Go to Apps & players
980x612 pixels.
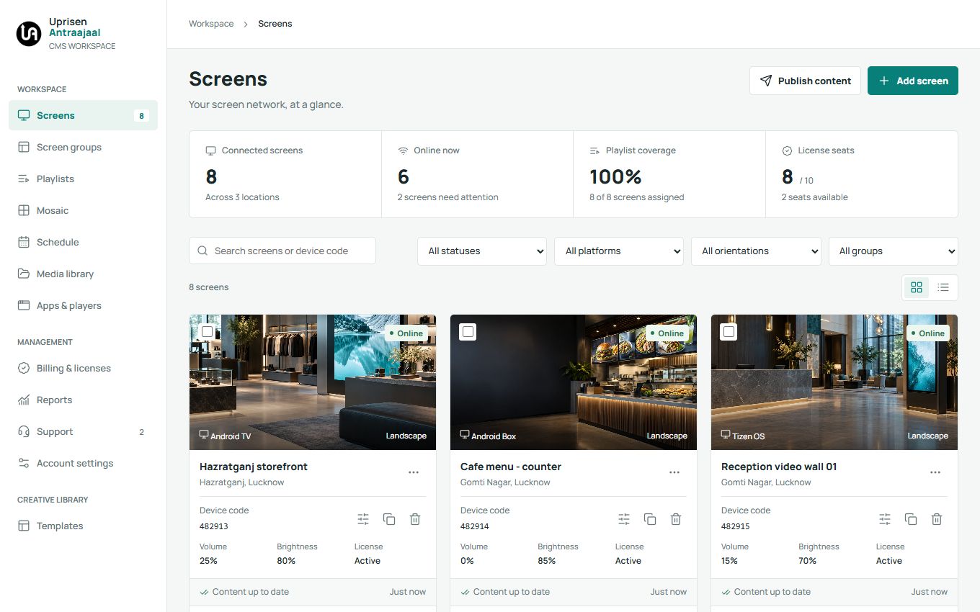[x=83, y=305]
